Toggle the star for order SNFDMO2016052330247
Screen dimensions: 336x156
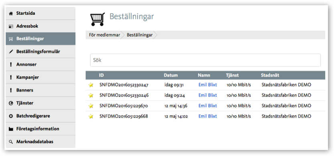(x=91, y=85)
